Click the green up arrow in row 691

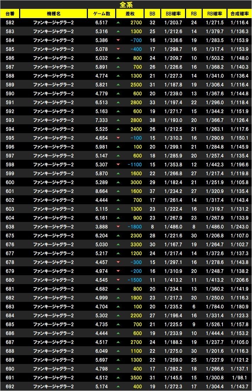point(118,378)
